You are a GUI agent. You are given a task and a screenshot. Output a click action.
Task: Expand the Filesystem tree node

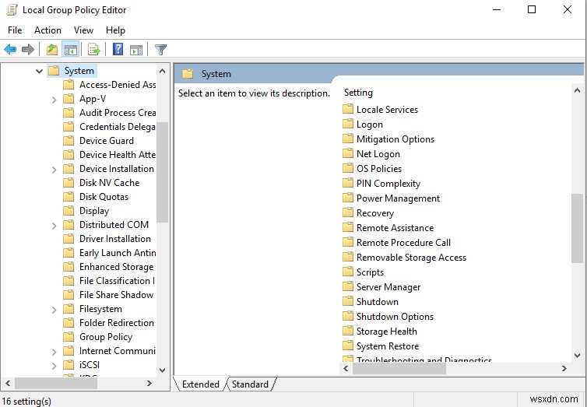(54, 310)
